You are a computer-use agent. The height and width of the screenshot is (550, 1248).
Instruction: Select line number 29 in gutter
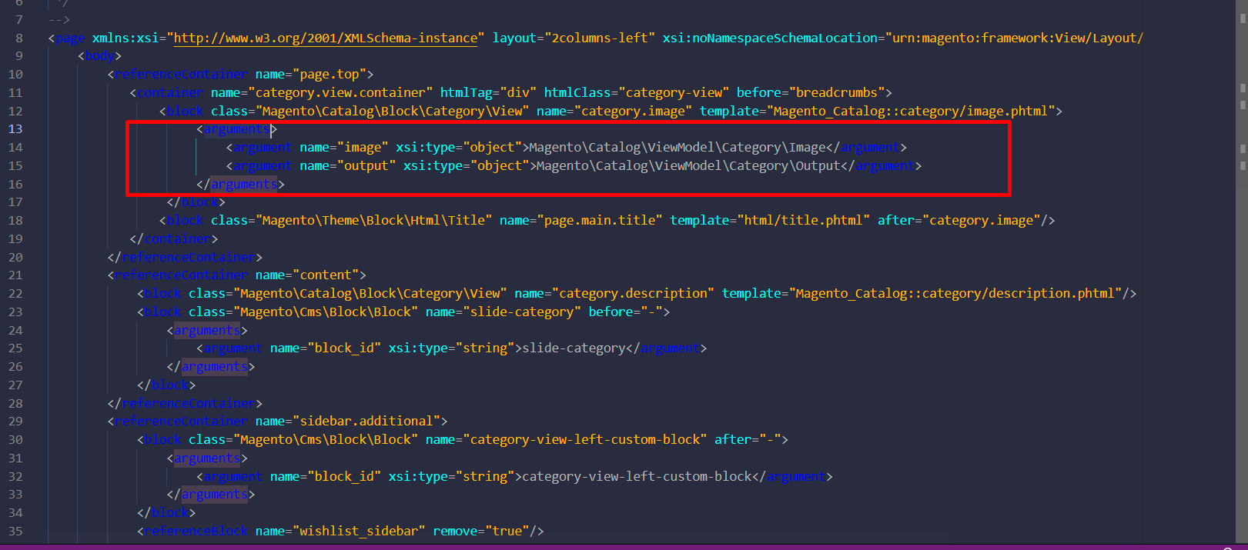(x=15, y=422)
